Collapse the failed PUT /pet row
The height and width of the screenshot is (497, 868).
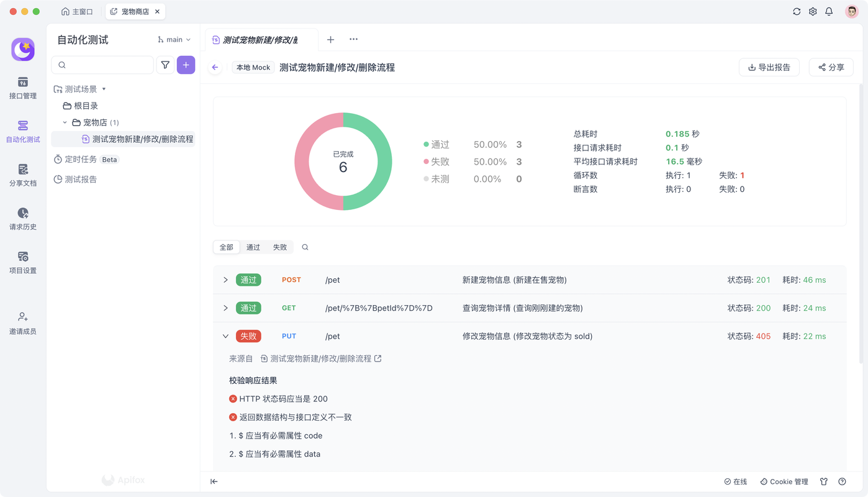click(x=225, y=336)
